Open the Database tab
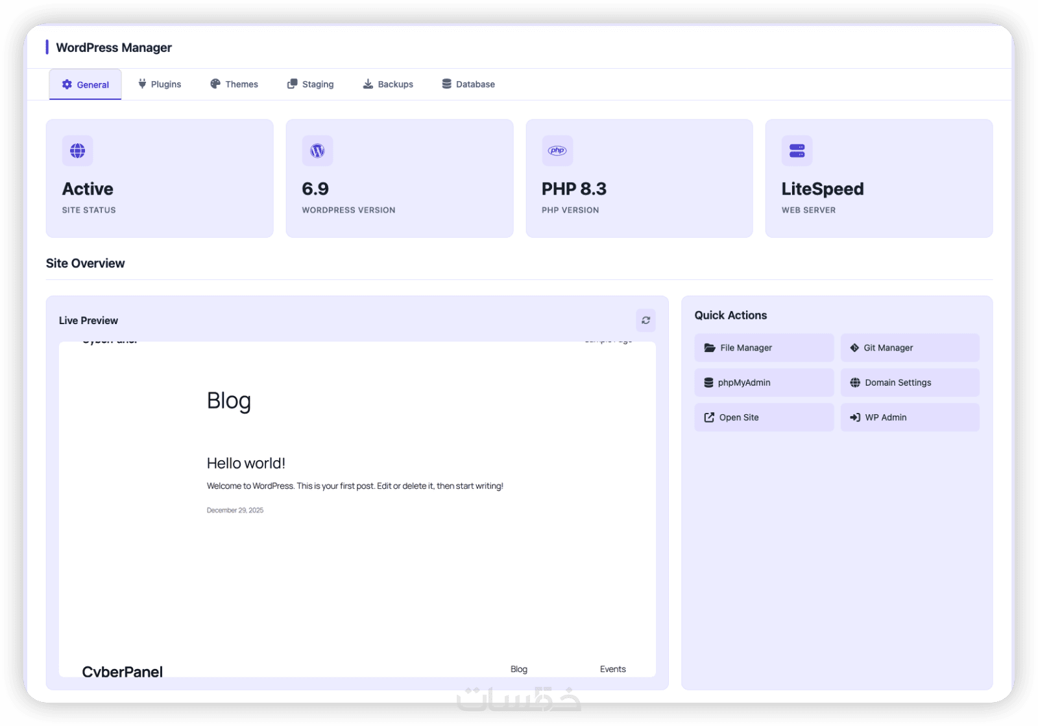The height and width of the screenshot is (726, 1038). click(x=468, y=84)
